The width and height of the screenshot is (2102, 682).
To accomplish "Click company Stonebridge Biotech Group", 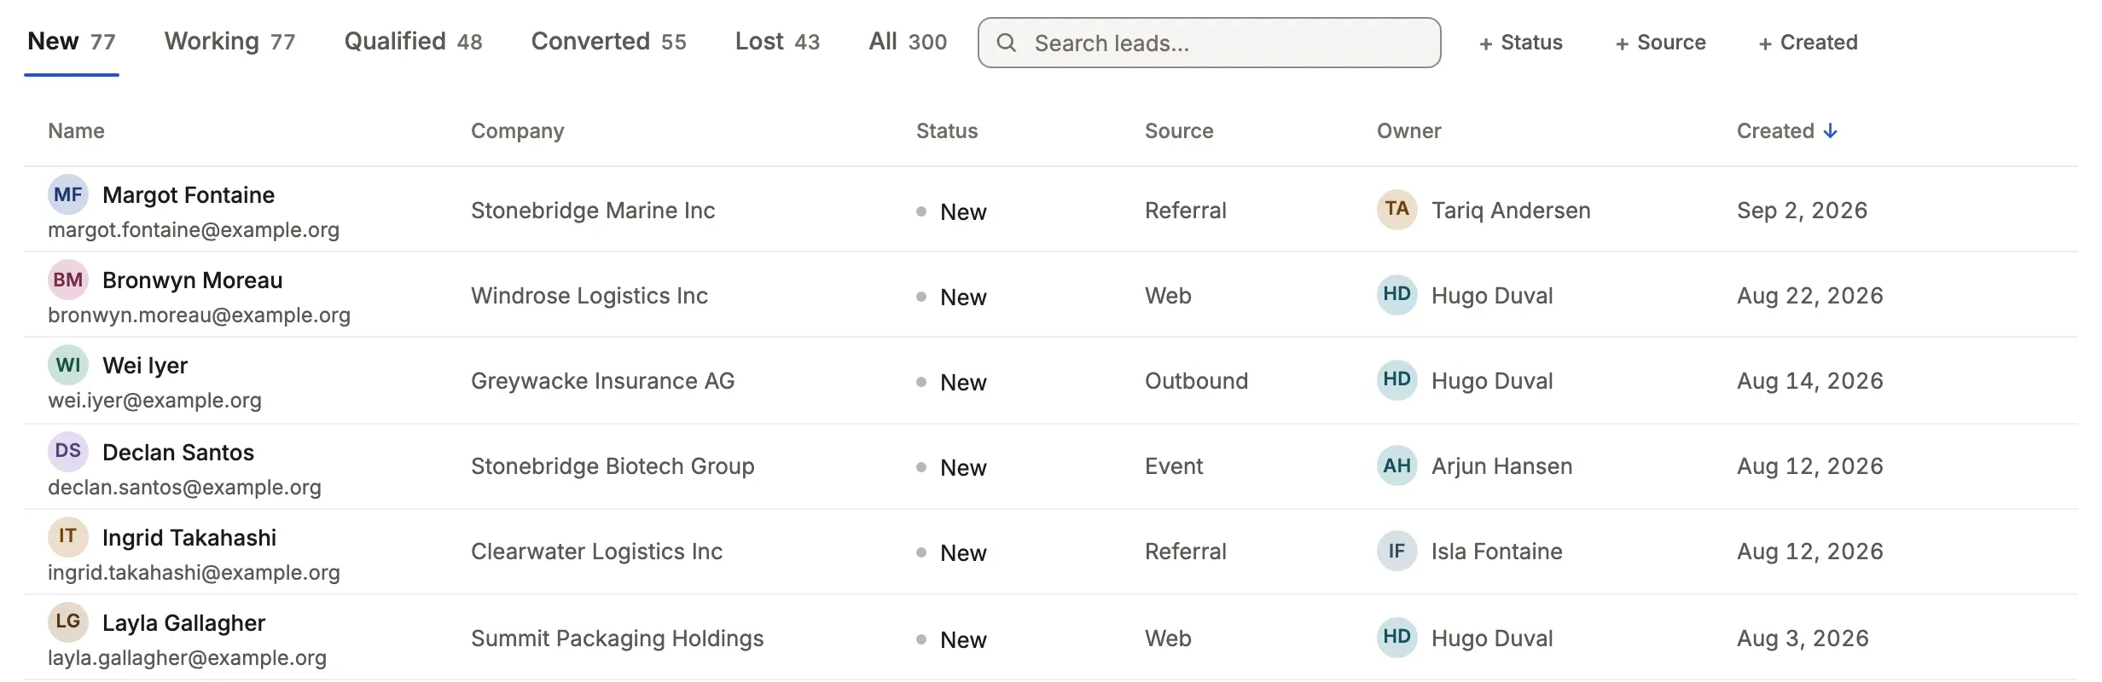I will point(613,466).
